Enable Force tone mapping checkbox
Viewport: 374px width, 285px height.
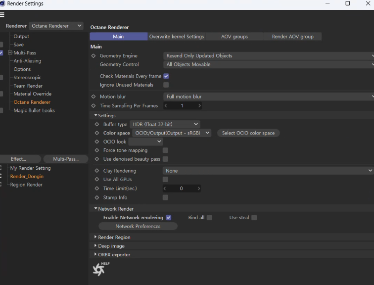(x=165, y=150)
